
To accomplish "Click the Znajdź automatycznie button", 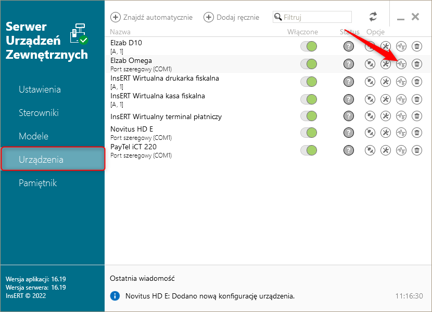I will 151,17.
